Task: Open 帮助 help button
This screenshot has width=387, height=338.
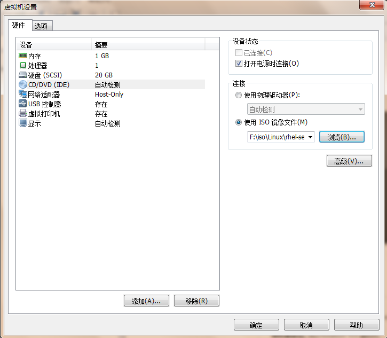Action: (x=357, y=325)
